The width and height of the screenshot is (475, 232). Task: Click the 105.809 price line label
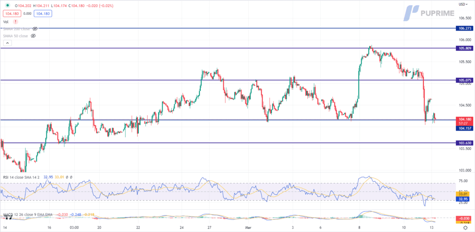tap(464, 48)
